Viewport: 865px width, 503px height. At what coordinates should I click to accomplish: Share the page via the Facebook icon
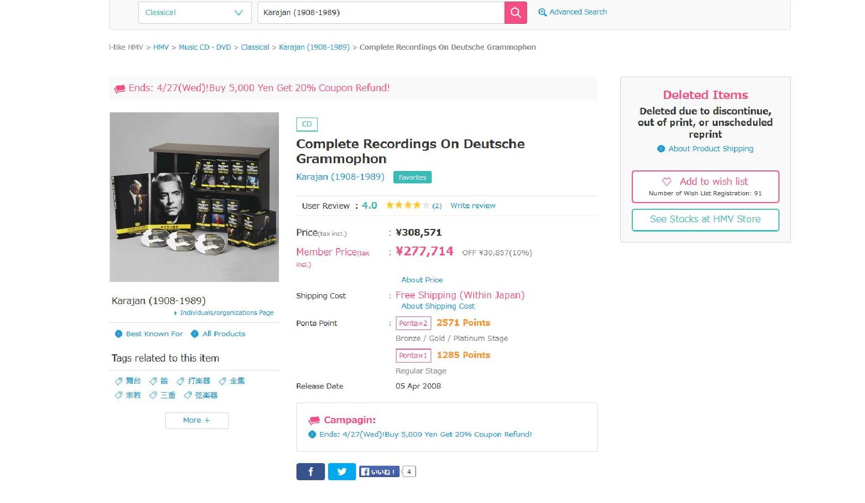click(310, 471)
